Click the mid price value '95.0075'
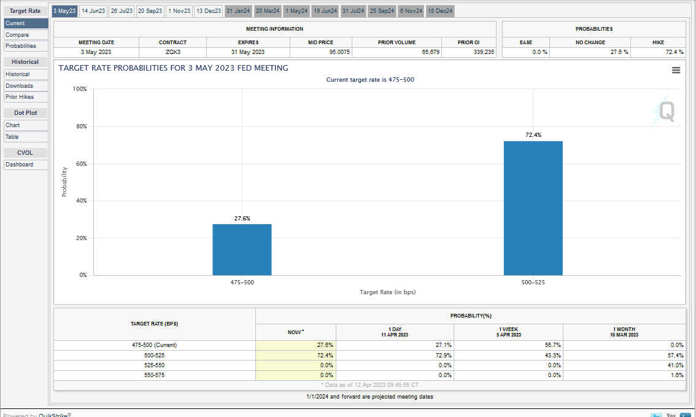This screenshot has width=696, height=417. click(339, 52)
